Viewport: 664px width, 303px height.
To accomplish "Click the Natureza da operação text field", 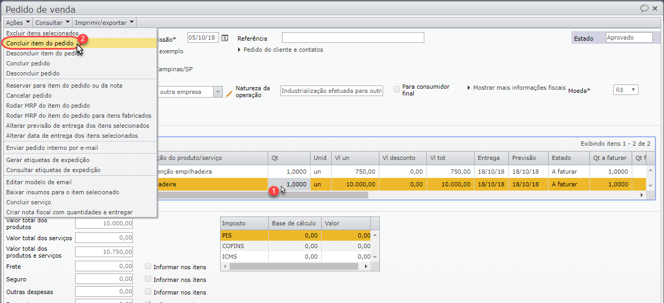I will [332, 91].
